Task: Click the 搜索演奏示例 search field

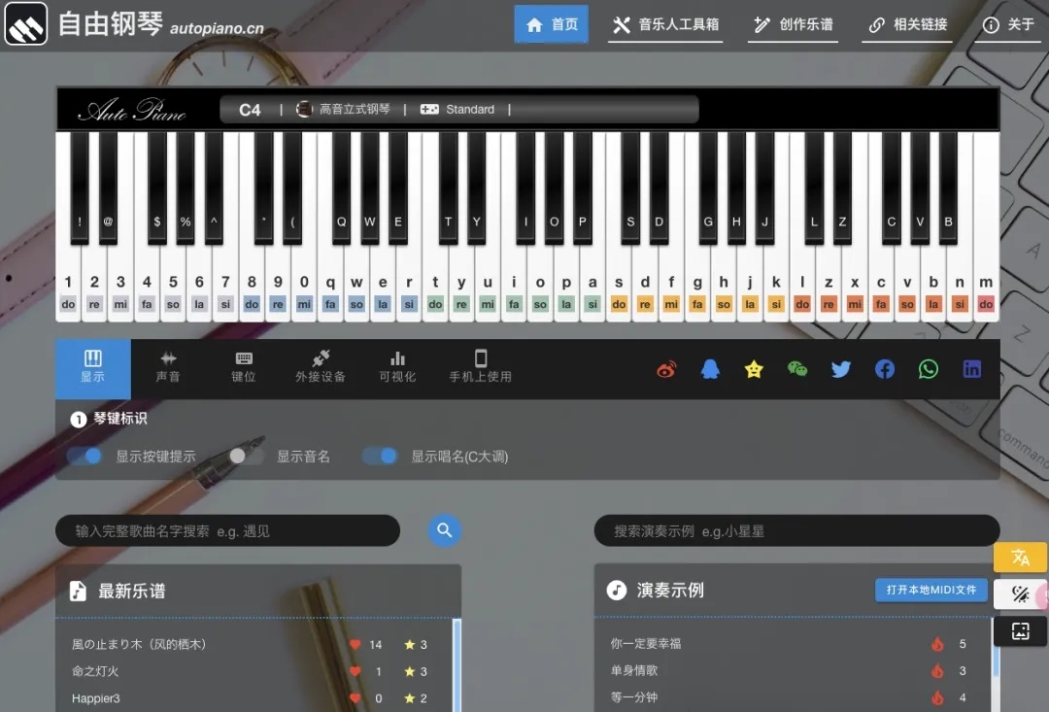Action: [796, 531]
